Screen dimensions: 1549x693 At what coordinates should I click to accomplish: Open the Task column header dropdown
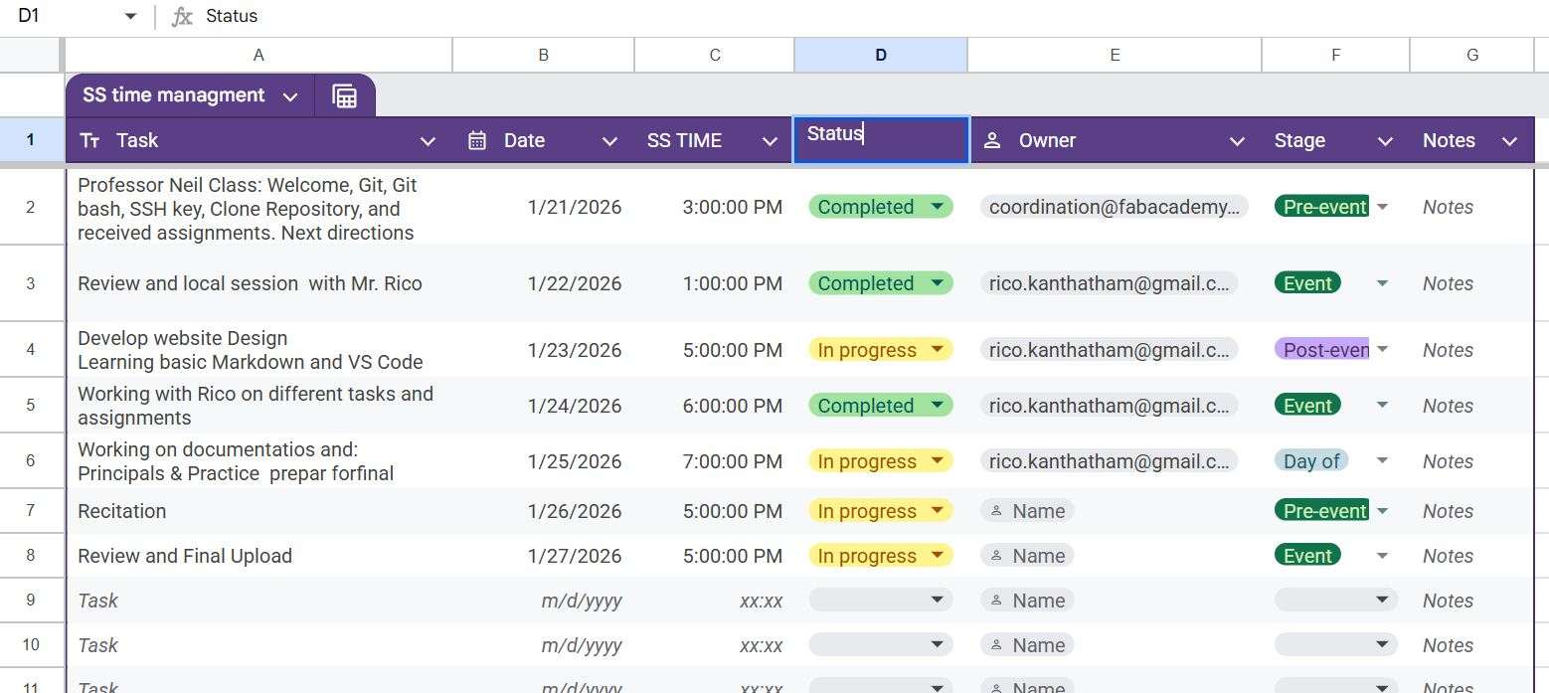click(x=428, y=140)
